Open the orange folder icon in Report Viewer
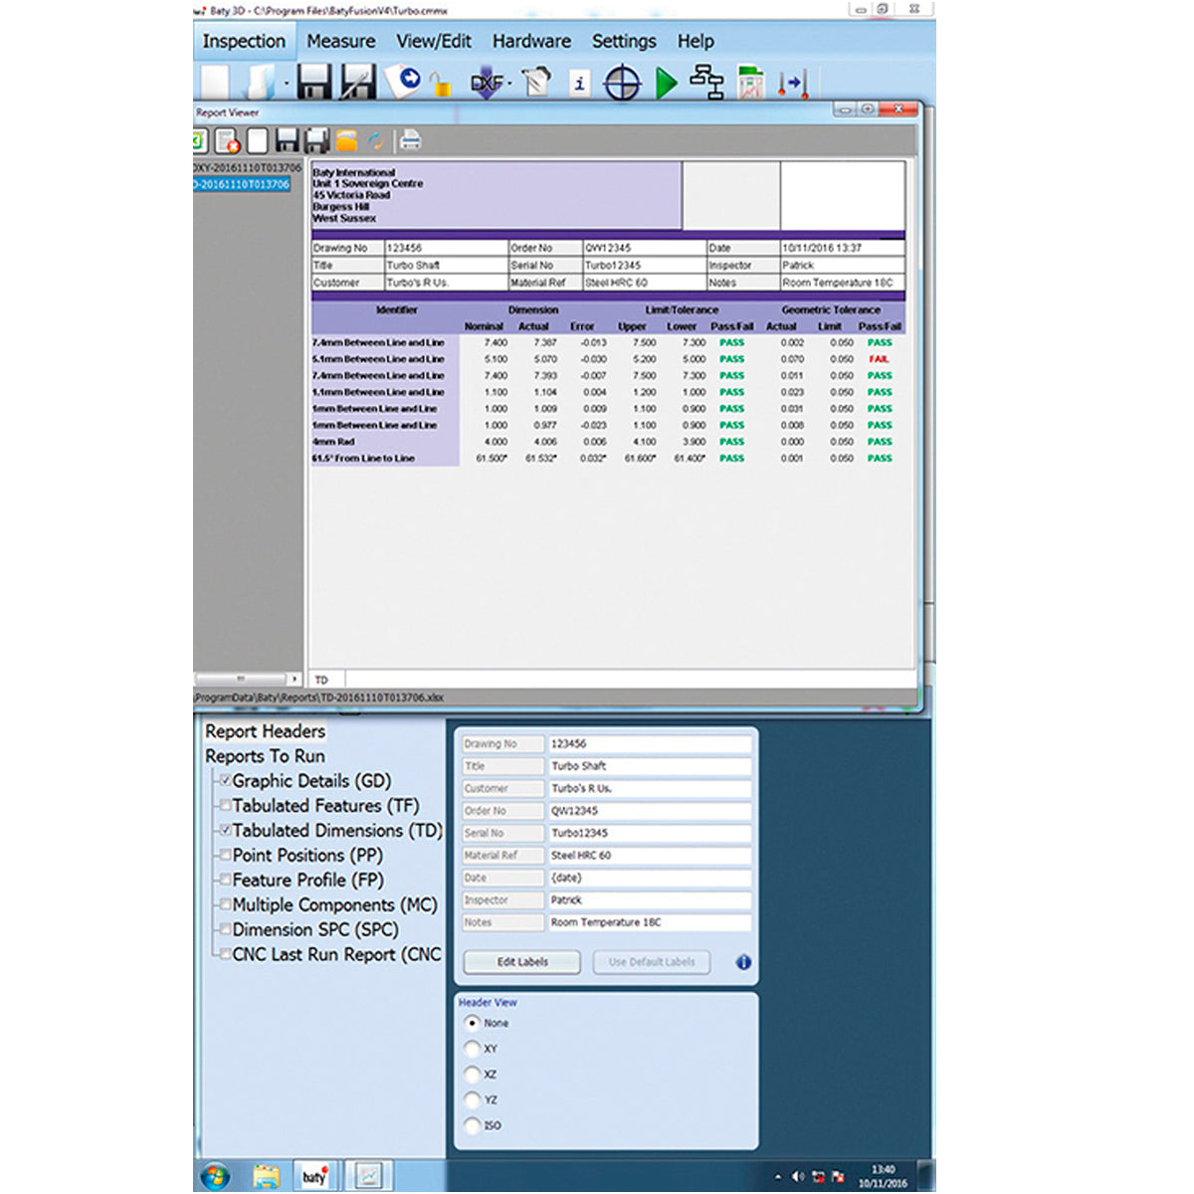The height and width of the screenshot is (1194, 1194). [x=346, y=140]
